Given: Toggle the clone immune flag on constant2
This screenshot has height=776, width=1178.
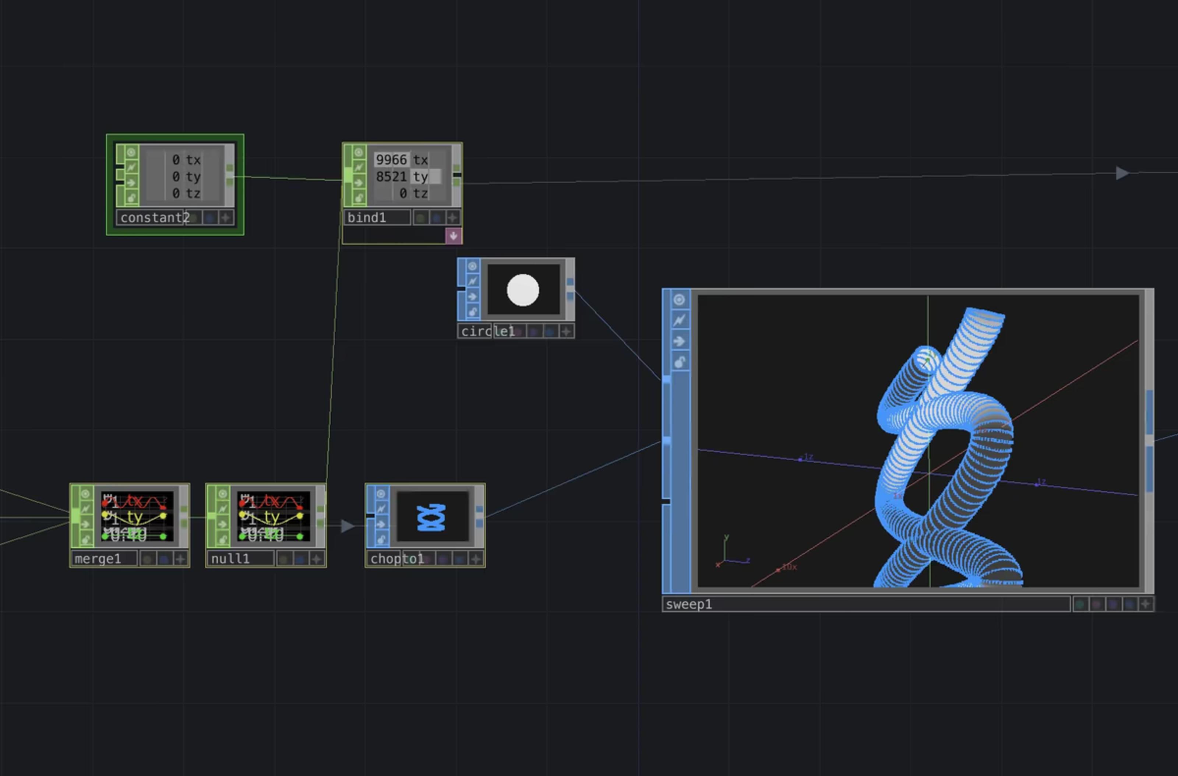Looking at the screenshot, I should pos(131,168).
